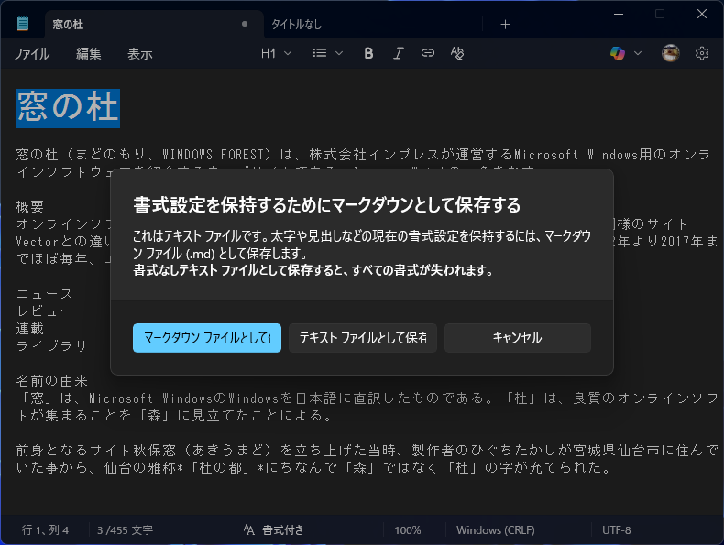The height and width of the screenshot is (545, 724).
Task: Click Windows (CRLF) line ending status
Action: (496, 529)
